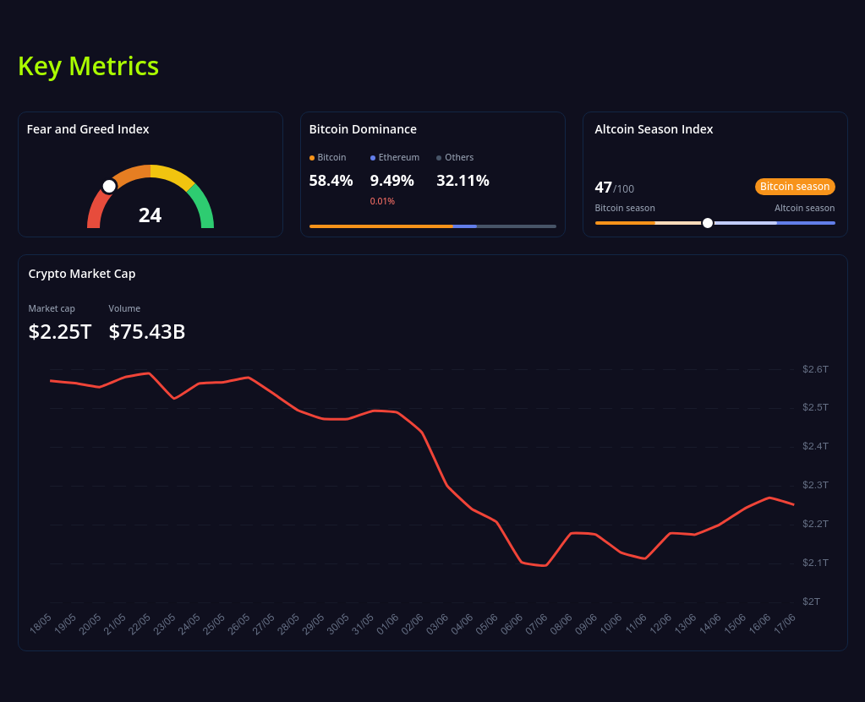This screenshot has width=865, height=702.
Task: Click the Altcoin season label under slider
Action: pyautogui.click(x=804, y=209)
